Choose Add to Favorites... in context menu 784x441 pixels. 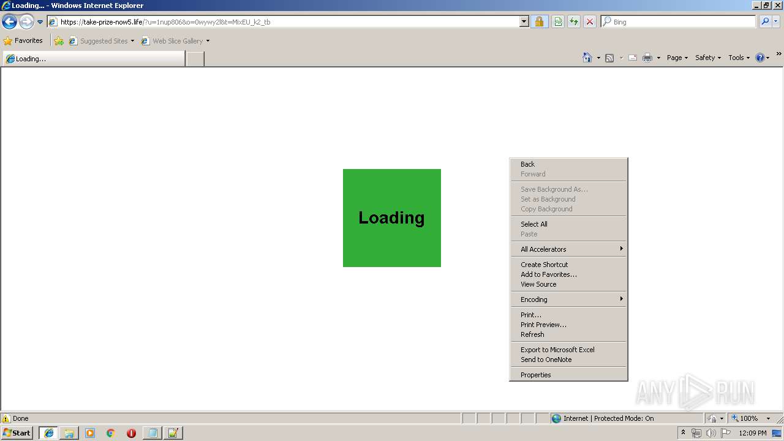pyautogui.click(x=568, y=274)
